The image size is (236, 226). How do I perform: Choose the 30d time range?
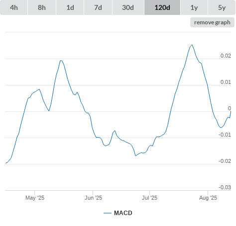tap(128, 7)
